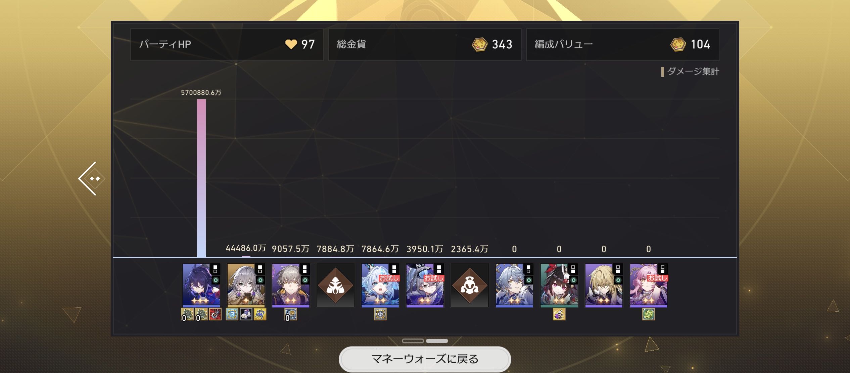Viewport: 850px width, 373px height.
Task: Click the yellow skull flag equipment icon
Action: 260,314
